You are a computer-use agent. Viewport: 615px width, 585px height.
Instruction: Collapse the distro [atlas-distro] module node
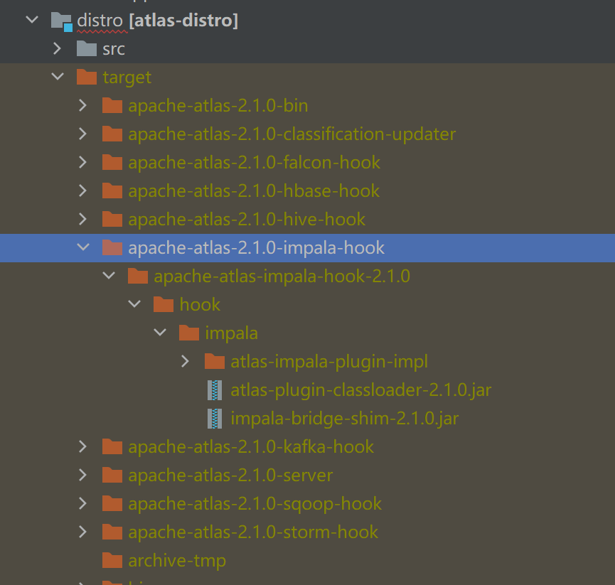click(x=32, y=20)
